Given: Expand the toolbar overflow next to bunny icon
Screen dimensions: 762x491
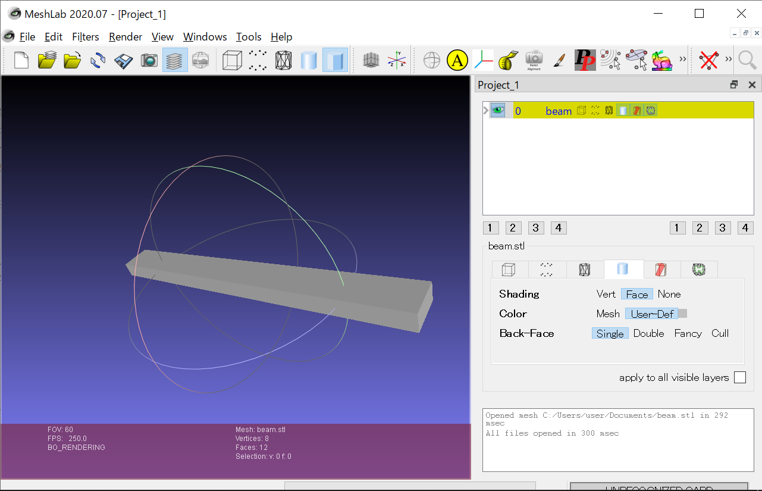Looking at the screenshot, I should tap(682, 60).
